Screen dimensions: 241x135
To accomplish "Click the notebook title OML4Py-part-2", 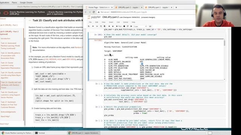I will coord(110,17).
